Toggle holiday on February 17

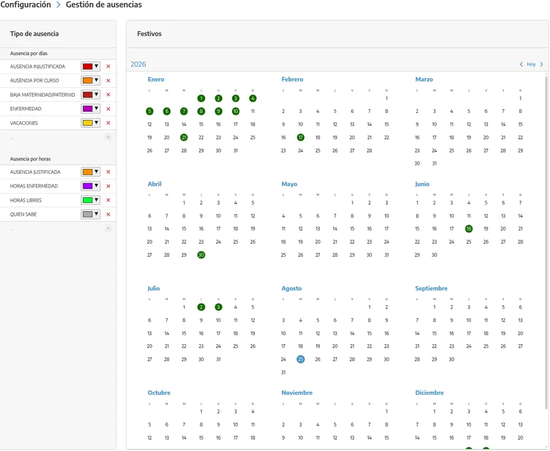pyautogui.click(x=301, y=137)
